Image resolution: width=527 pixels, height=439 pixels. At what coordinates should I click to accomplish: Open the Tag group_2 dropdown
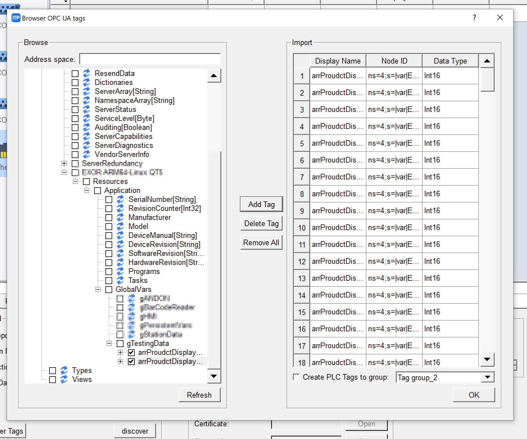click(x=488, y=377)
